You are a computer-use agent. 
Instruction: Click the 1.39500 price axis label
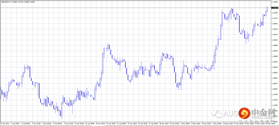pyautogui.click(x=275, y=56)
